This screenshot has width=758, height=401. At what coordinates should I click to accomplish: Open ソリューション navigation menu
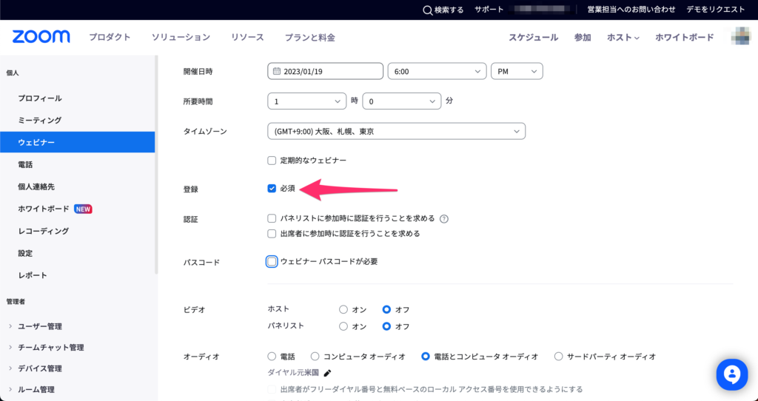181,37
